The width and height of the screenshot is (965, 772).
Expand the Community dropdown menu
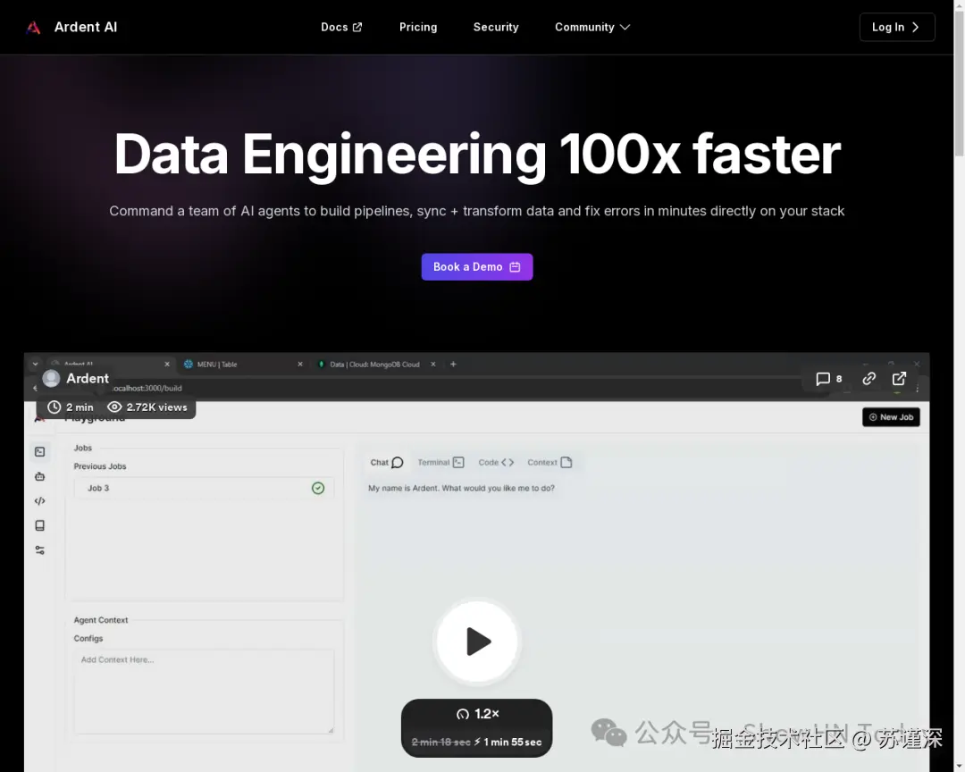[592, 27]
